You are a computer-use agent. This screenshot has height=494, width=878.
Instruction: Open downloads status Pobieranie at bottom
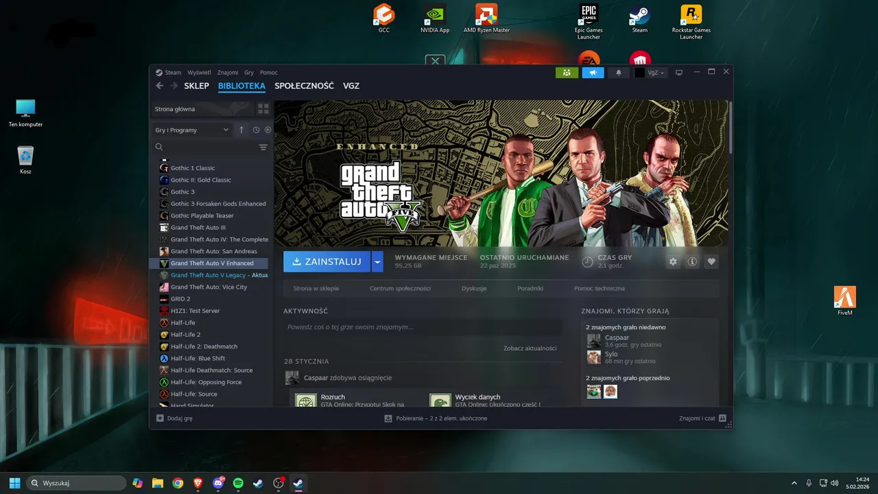(x=436, y=418)
